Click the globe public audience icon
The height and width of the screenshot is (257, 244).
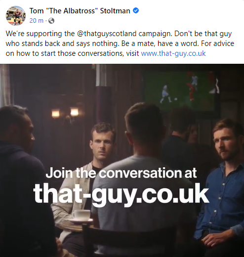coord(51,21)
